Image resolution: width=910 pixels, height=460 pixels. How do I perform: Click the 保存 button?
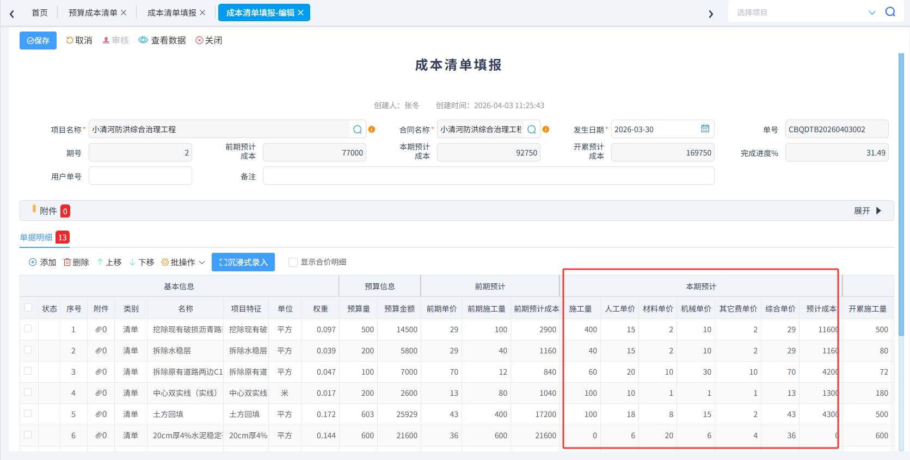[38, 40]
